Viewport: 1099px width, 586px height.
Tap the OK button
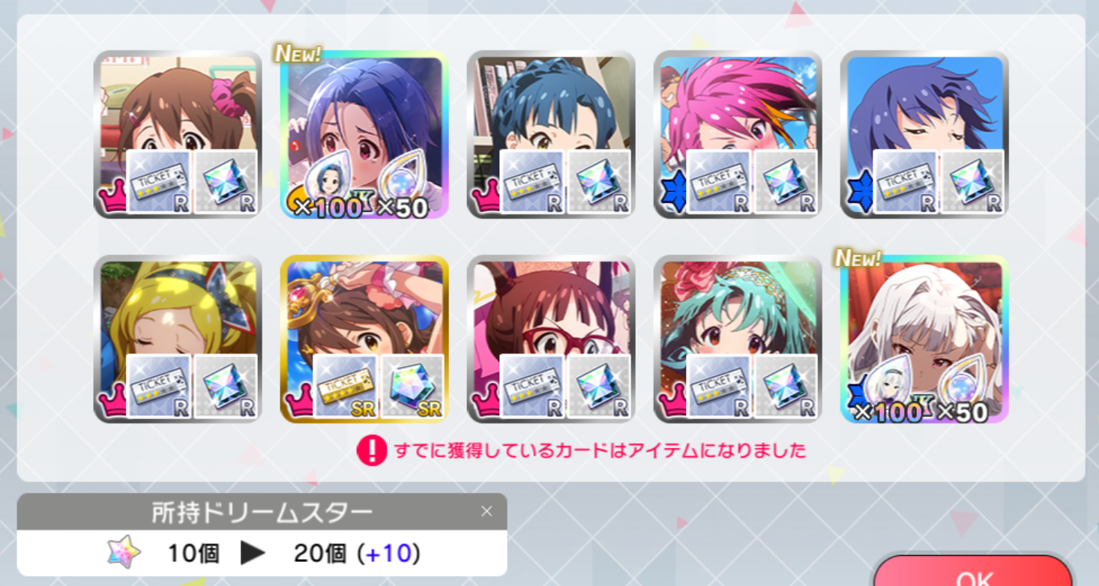[973, 573]
